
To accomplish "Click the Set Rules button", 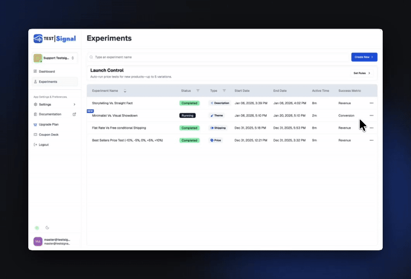I will pos(362,73).
